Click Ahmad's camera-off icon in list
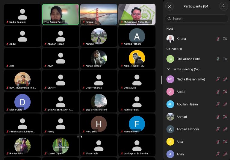 225,117
